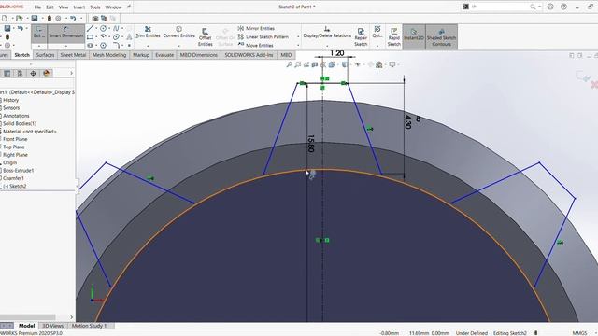The width and height of the screenshot is (598, 336).
Task: Click the Open document icon
Action: click(19, 18)
